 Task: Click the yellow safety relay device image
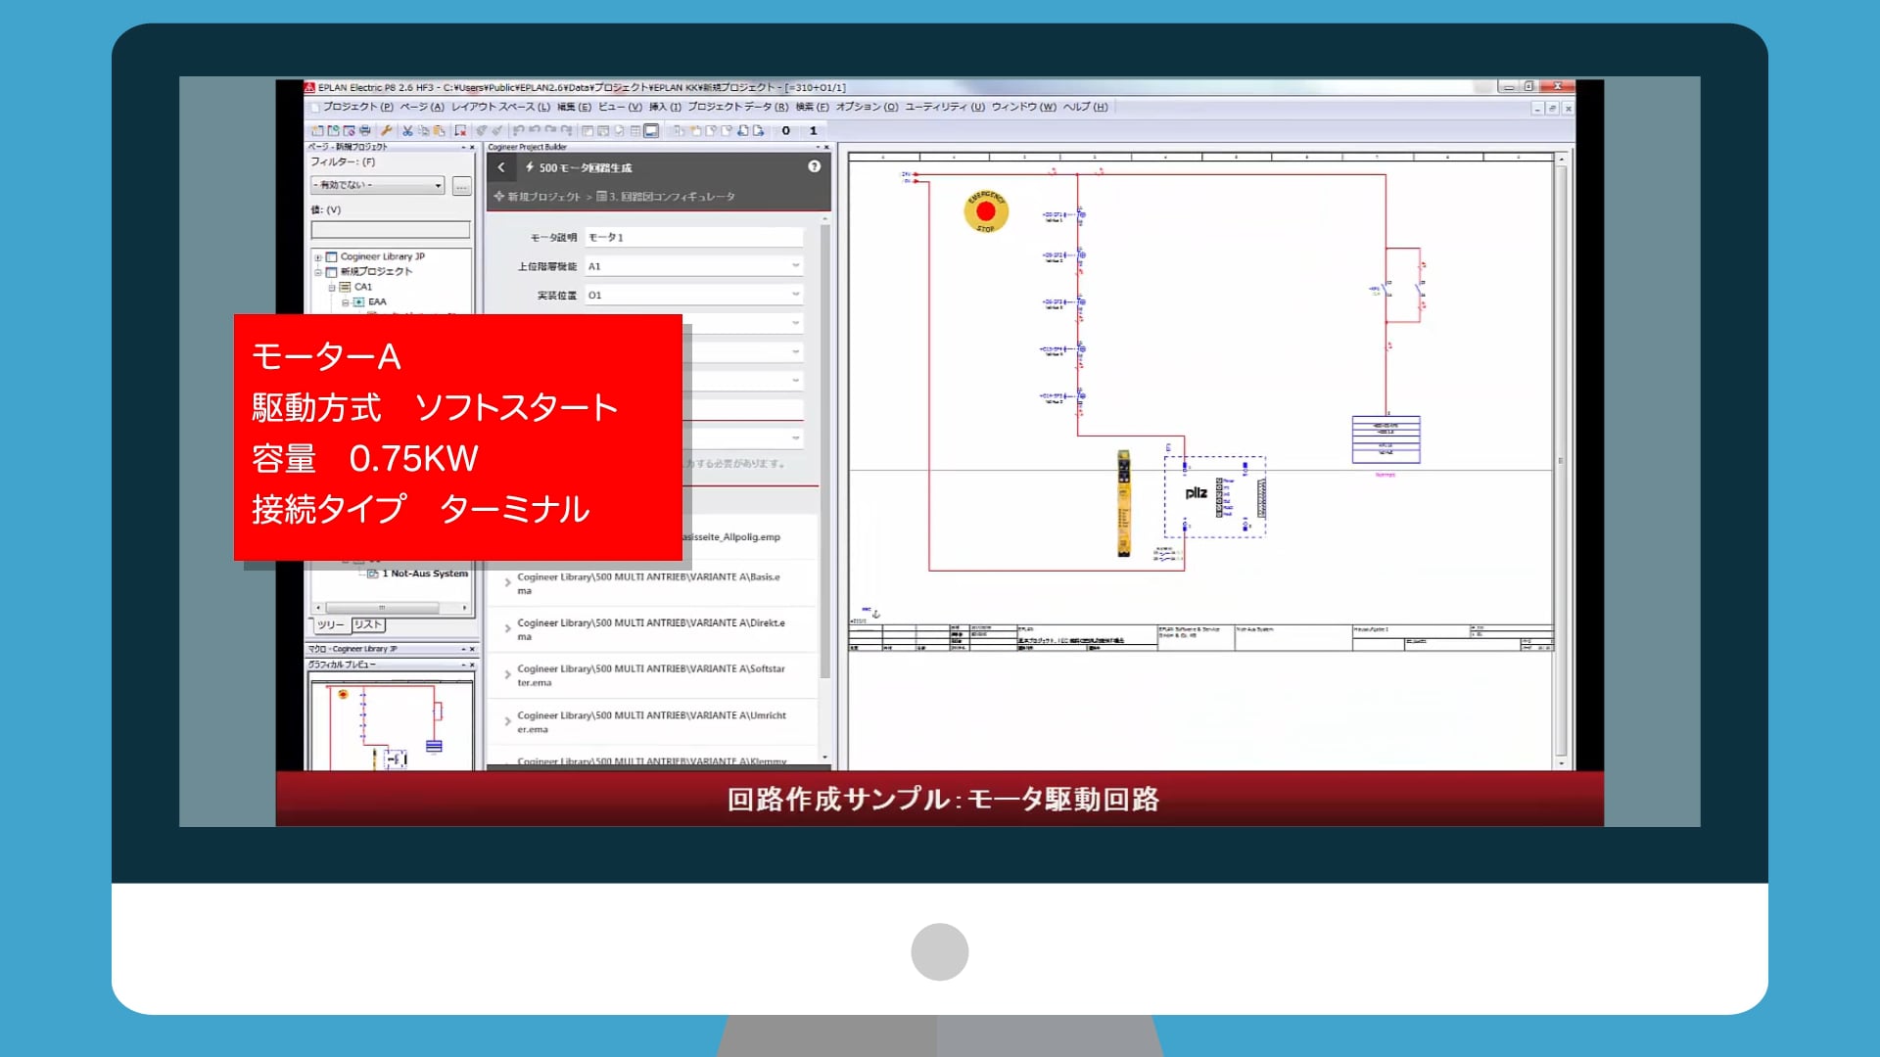1124,503
